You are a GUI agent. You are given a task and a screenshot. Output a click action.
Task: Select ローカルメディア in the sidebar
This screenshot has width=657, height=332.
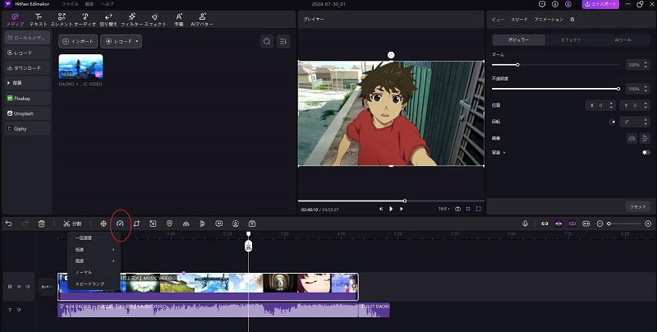click(27, 38)
